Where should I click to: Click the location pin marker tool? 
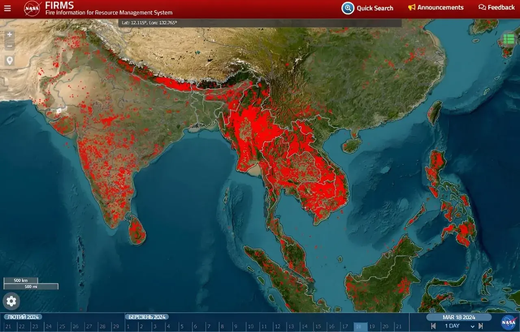coord(9,61)
